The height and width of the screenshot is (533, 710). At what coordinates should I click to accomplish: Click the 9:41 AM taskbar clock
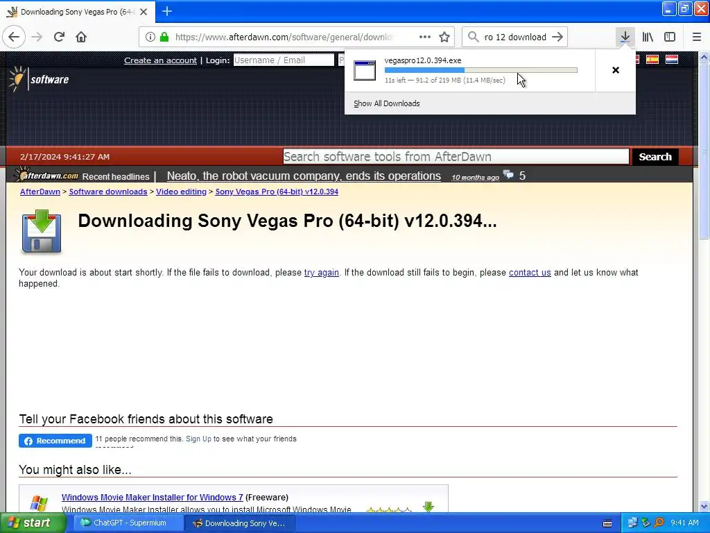(684, 523)
